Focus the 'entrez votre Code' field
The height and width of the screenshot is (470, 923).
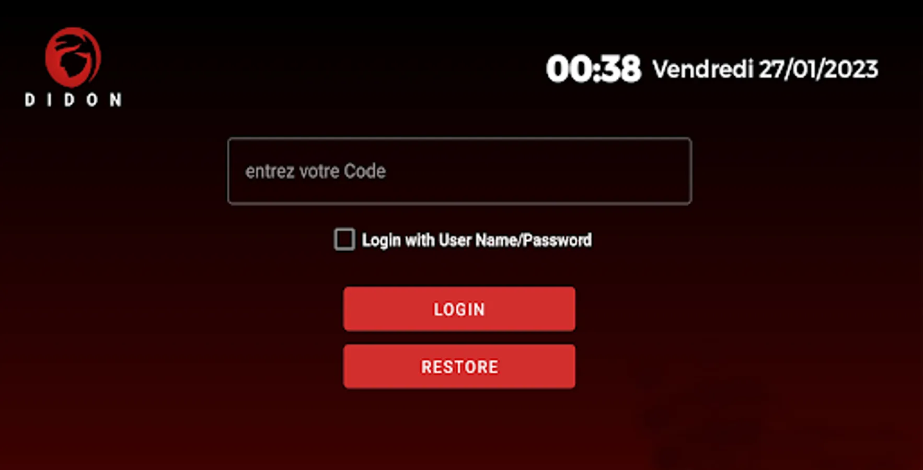pyautogui.click(x=459, y=171)
